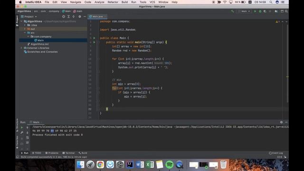304x171 pixels.
Task: Hide the Project tool window
Action: coord(85,17)
